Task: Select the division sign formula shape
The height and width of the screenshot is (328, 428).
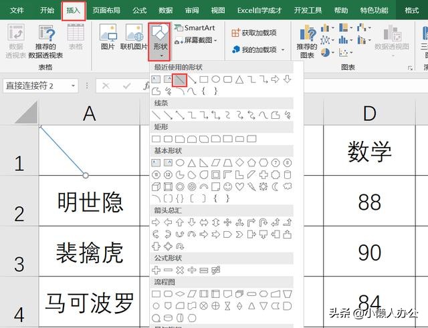Action: [192, 270]
